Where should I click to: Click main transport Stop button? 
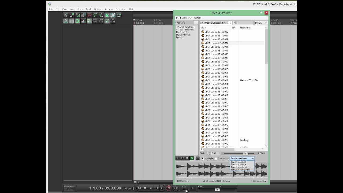(x=145, y=188)
